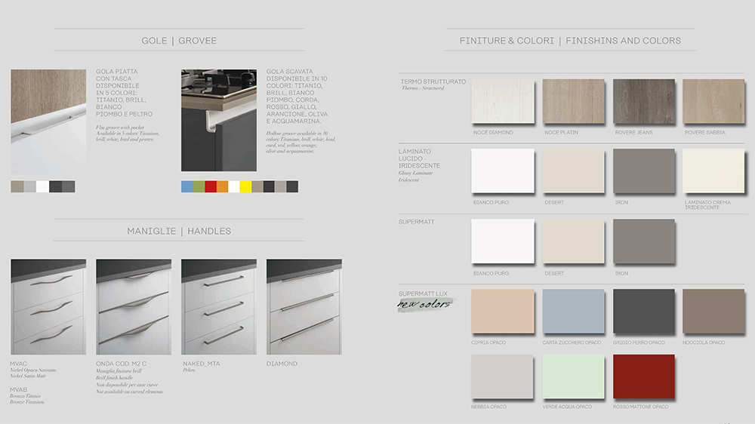Choose the Rosso Mattone Opaco red swatch
Viewport: 755px width, 424px height.
[644, 376]
